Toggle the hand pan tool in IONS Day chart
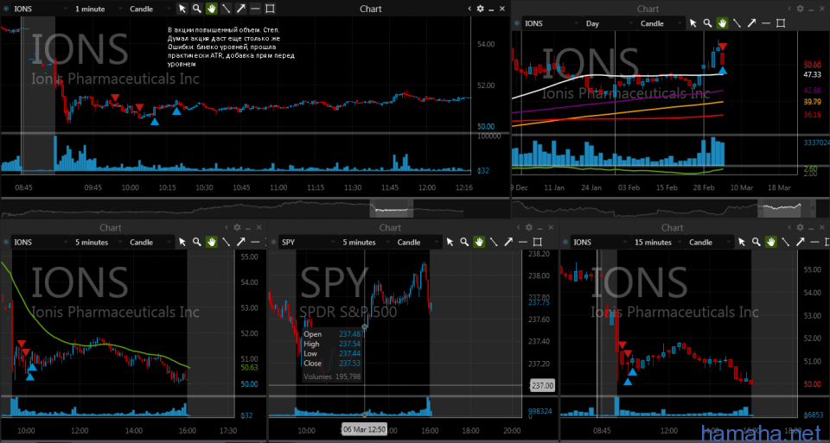 tap(722, 23)
